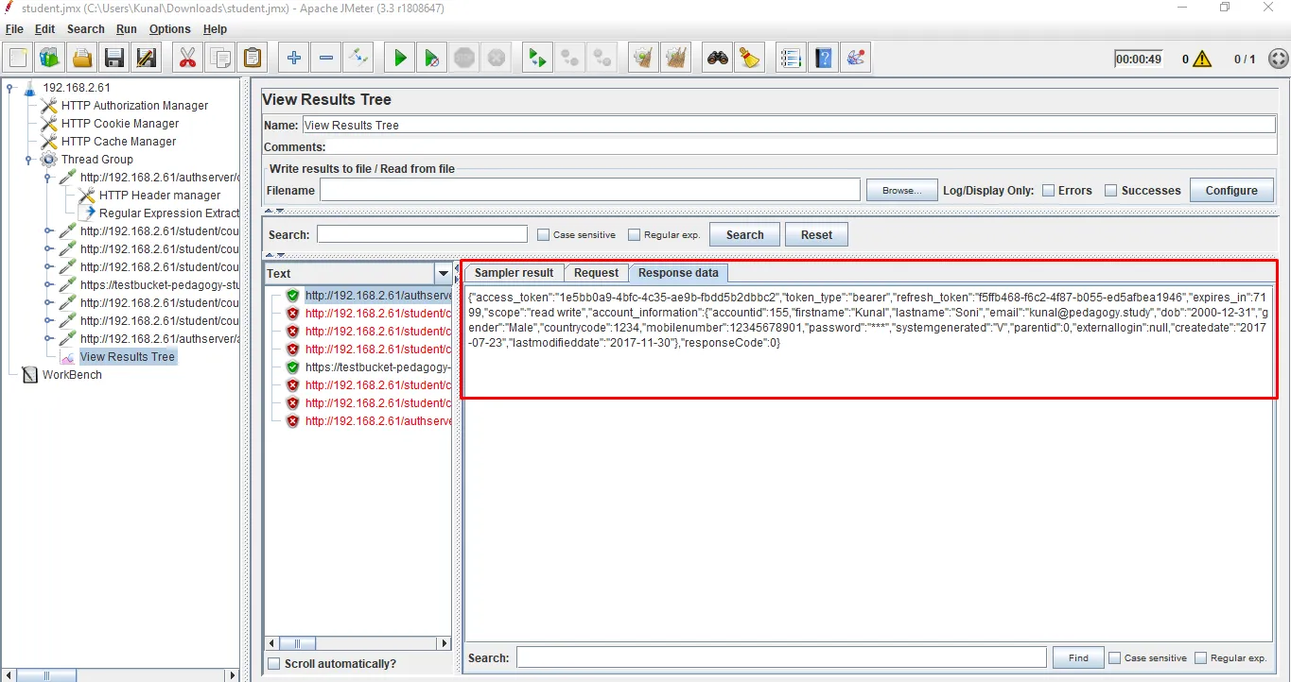
Task: Select the Response data tab
Action: pyautogui.click(x=678, y=273)
